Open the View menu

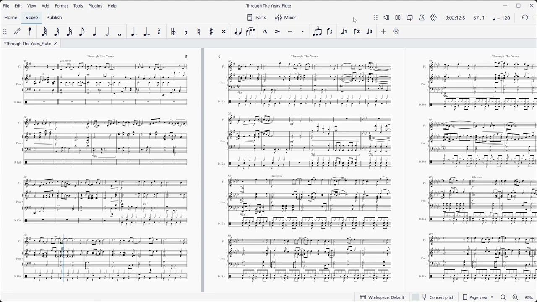click(x=31, y=6)
